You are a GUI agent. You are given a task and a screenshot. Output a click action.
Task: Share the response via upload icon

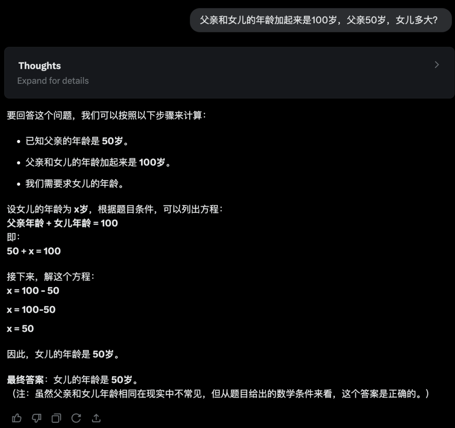point(96,418)
